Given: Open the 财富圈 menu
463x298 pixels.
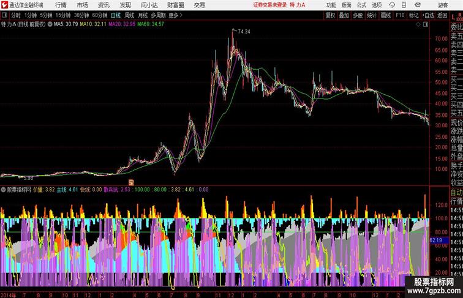Looking at the screenshot, I should 175,5.
